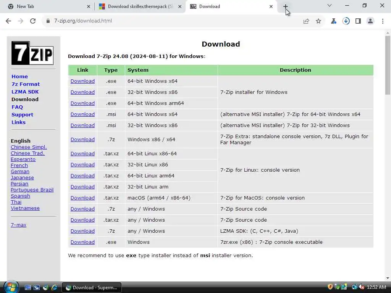Viewport: 391px width, 293px height.
Task: Open the three-dot browser menu
Action: coord(383,21)
